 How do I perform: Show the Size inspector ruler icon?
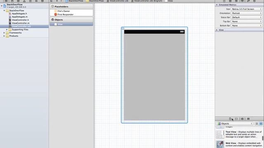click(248, 1)
